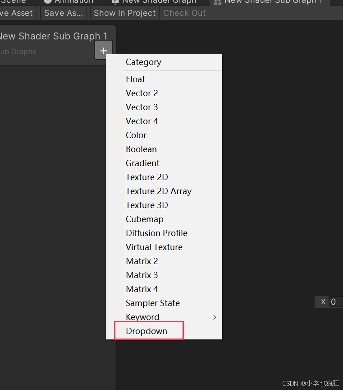Click the Save As... button
Viewport: 343px width, 390px height.
point(63,13)
